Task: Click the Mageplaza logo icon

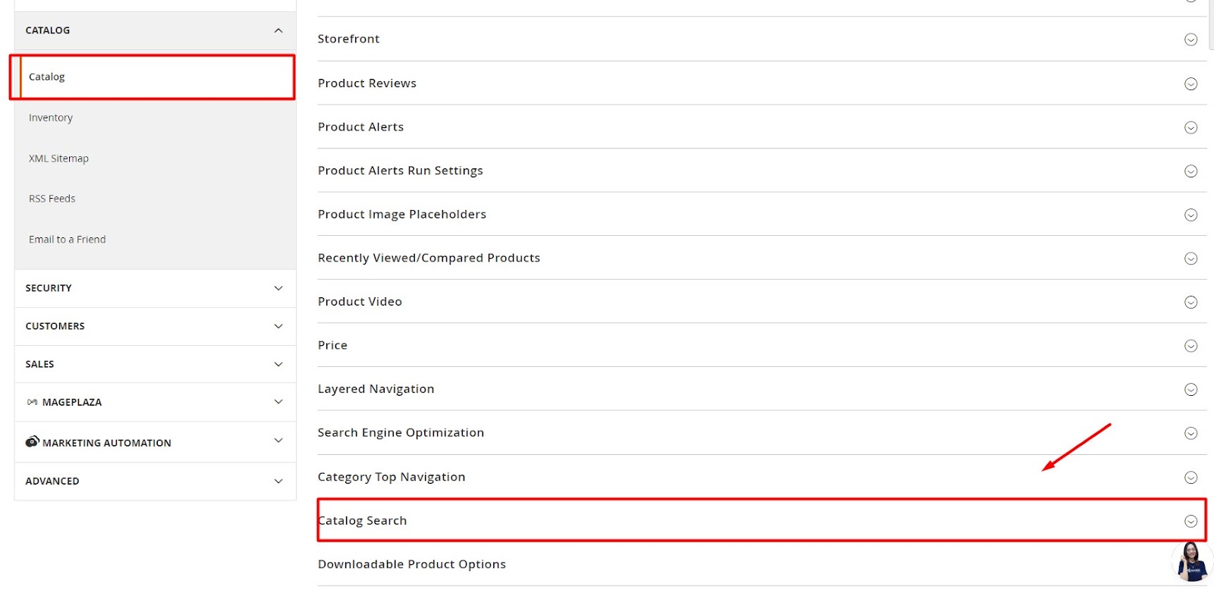Action: (32, 402)
